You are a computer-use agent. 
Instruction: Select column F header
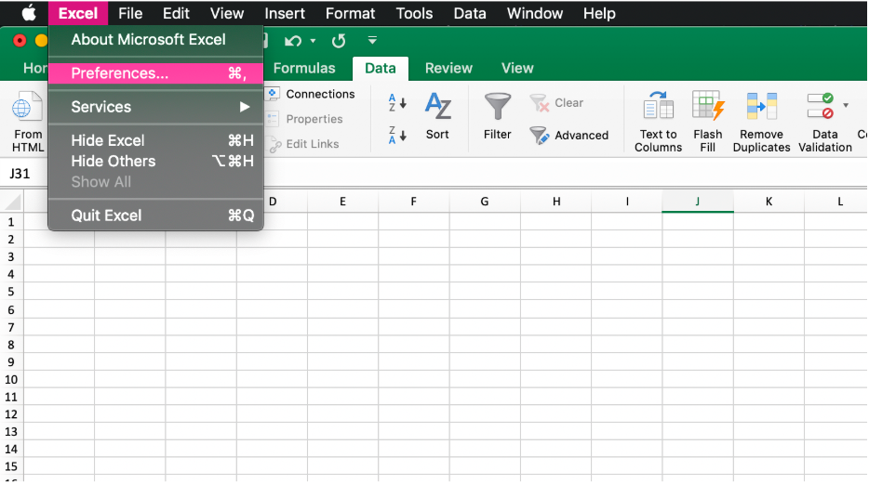pyautogui.click(x=413, y=202)
